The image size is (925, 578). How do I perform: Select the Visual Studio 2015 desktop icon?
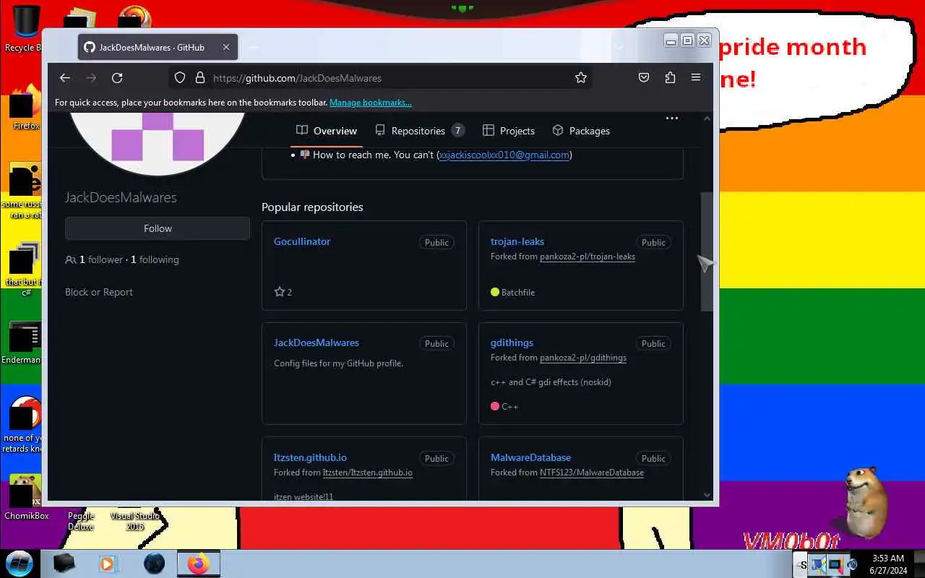pyautogui.click(x=135, y=520)
